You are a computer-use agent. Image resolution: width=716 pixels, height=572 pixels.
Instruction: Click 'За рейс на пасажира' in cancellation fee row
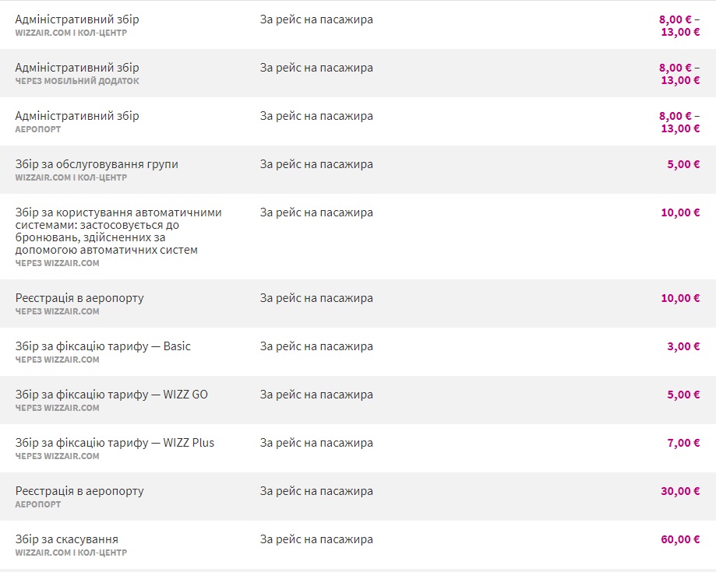click(x=316, y=539)
